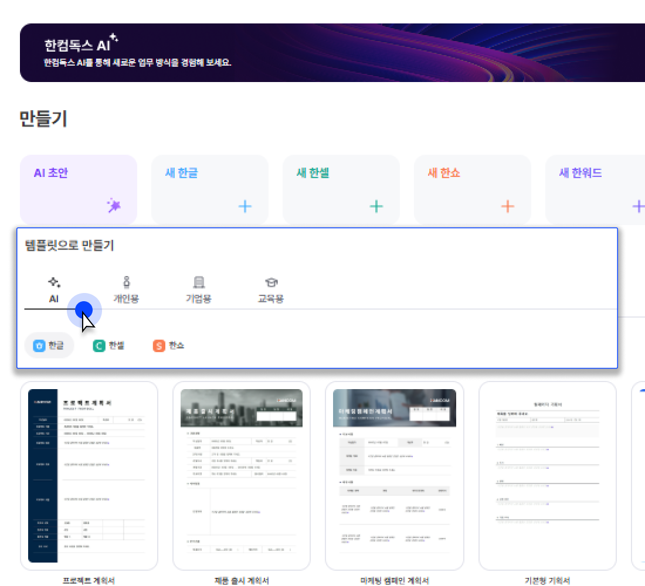
Task: Click the 한컴독스 AI banner
Action: [332, 53]
